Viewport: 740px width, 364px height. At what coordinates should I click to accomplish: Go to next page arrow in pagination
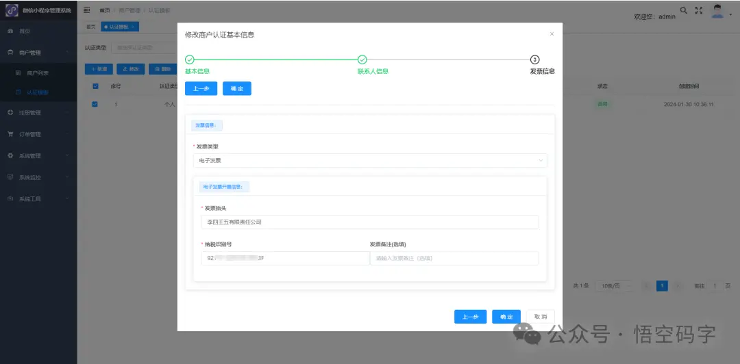[x=678, y=286]
